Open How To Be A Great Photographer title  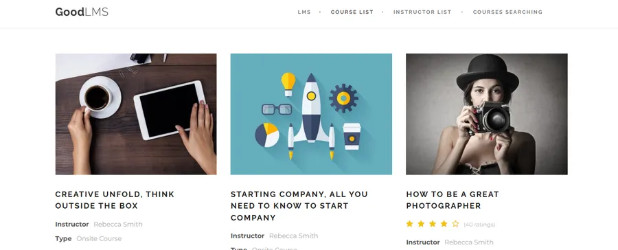coord(453,200)
